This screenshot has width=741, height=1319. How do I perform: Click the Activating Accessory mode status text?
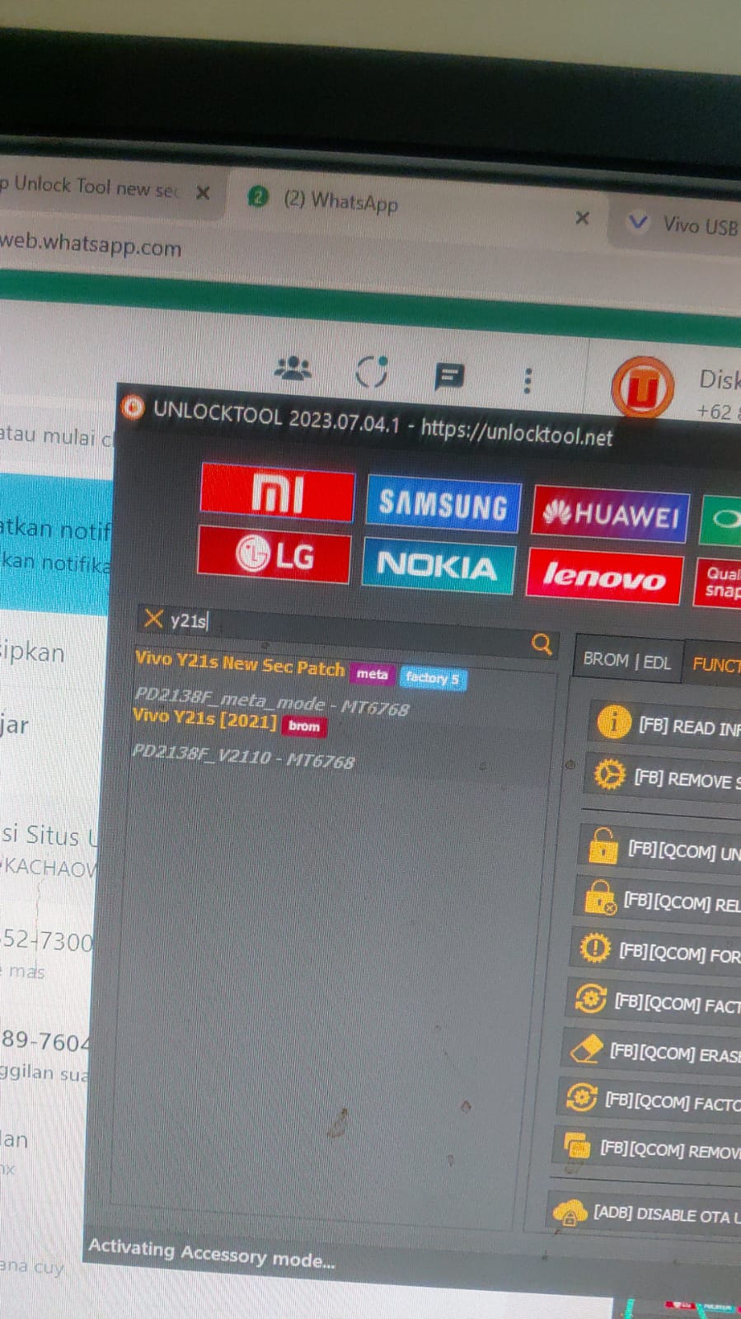pyautogui.click(x=212, y=1252)
